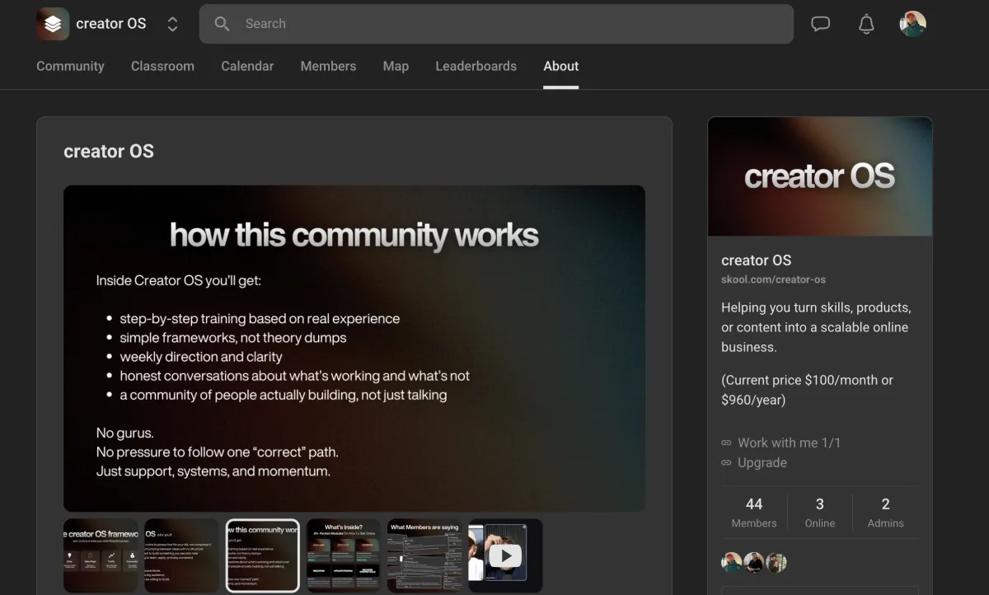The width and height of the screenshot is (989, 595).
Task: Click the link icon beside 'Work with me'
Action: [726, 443]
